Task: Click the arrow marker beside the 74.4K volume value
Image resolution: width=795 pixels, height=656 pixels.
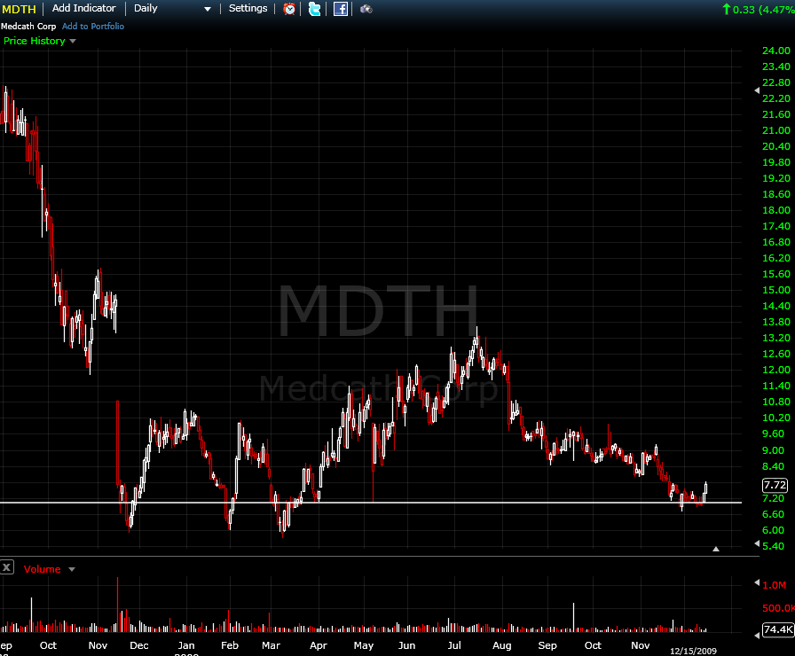Action: [757, 635]
